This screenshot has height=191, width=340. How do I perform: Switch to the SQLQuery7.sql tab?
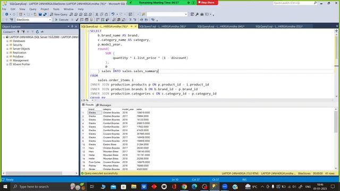(x=163, y=27)
